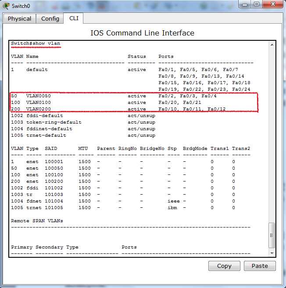The image size is (286, 288).
Task: Close the Switch0 window
Action: (272, 5)
